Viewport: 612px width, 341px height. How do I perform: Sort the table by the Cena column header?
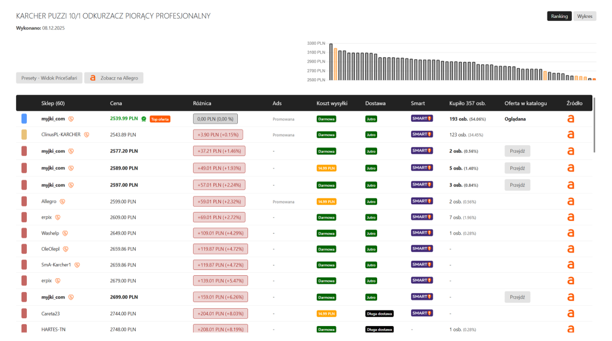click(x=116, y=103)
